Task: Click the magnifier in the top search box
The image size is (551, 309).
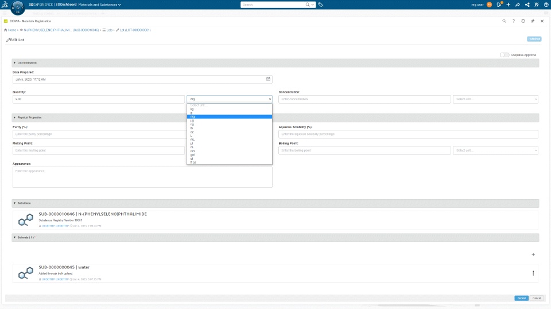Action: click(x=308, y=5)
